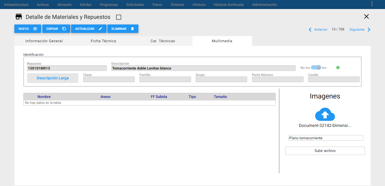Viewport: 385px width, 186px height.
Task: Click the store icon beside the title
Action: [x=19, y=17]
